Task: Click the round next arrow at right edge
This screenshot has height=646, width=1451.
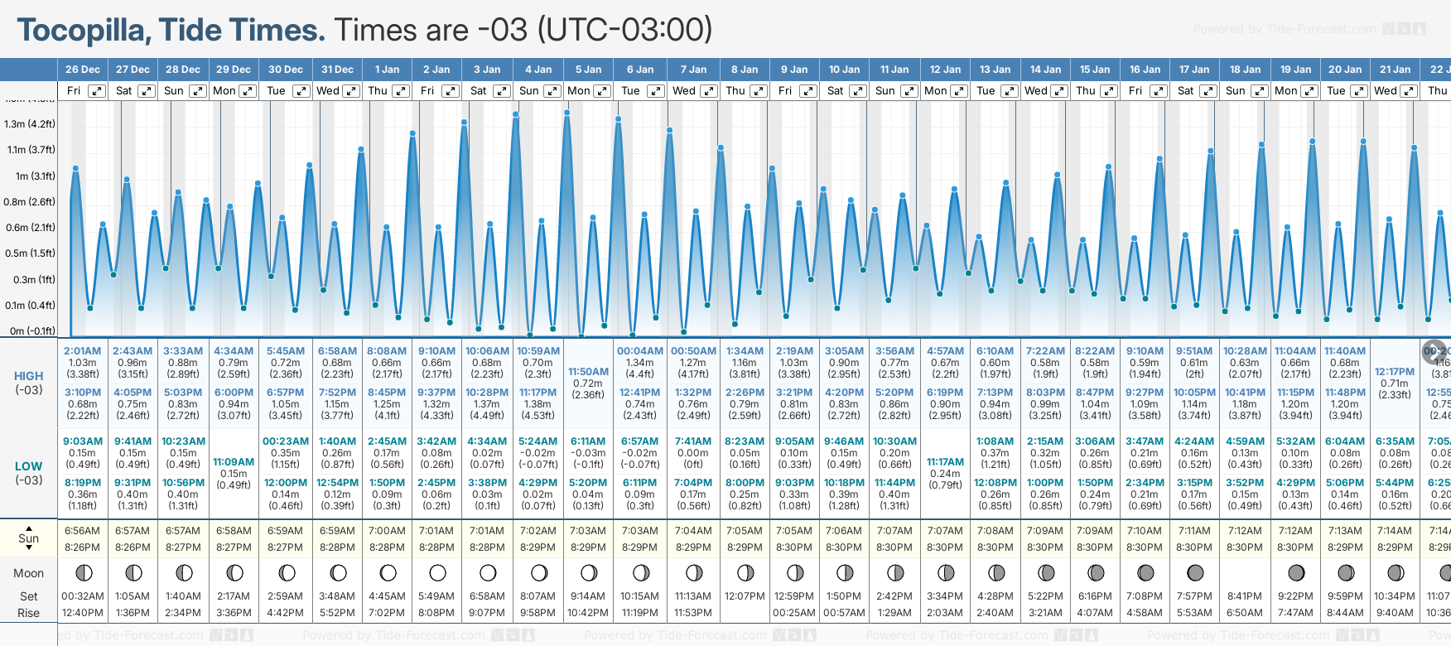Action: pyautogui.click(x=1434, y=351)
